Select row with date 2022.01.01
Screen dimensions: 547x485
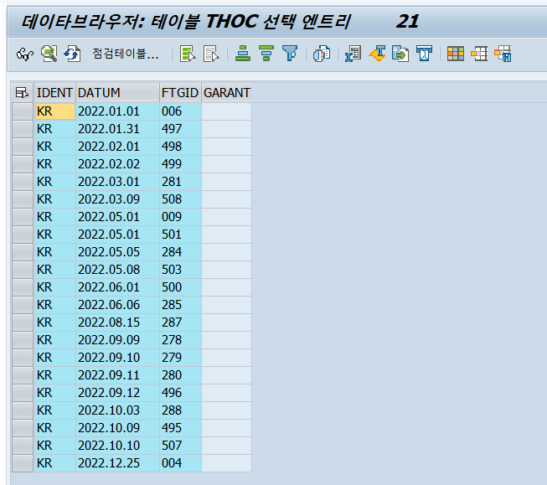tap(23, 111)
